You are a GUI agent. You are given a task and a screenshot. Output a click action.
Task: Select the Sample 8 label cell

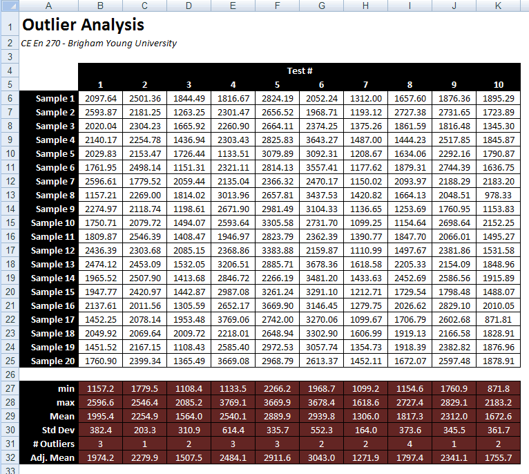49,195
